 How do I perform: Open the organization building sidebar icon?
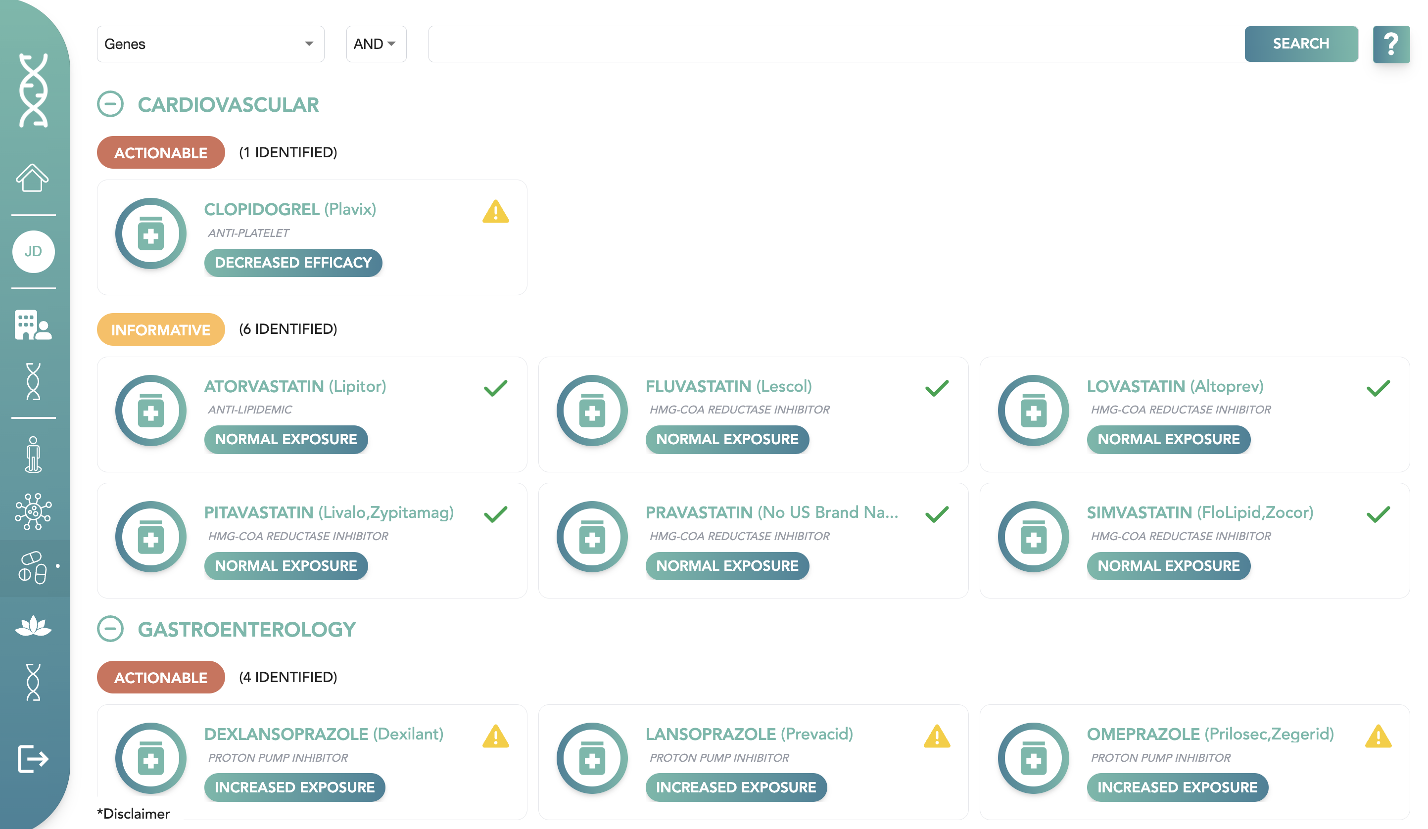click(32, 325)
